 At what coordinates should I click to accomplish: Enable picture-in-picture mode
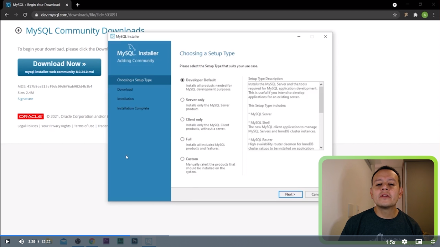tap(419, 242)
